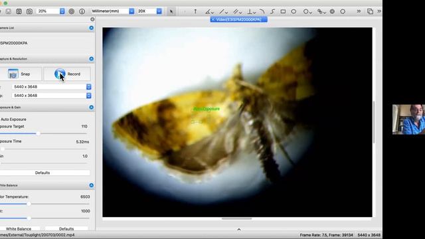Collapse the White Balance section
Screen dimensions: 425x239
click(92, 185)
